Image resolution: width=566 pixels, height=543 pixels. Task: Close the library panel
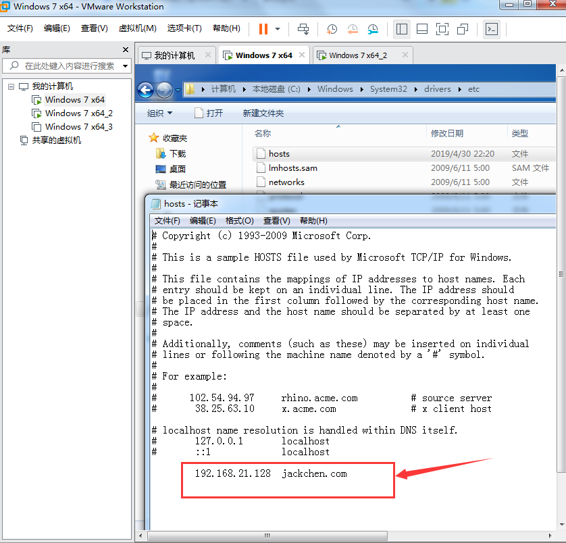coord(126,49)
